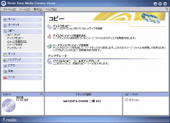Click the オーディオ headphones icon

pyautogui.click(x=5, y=26)
